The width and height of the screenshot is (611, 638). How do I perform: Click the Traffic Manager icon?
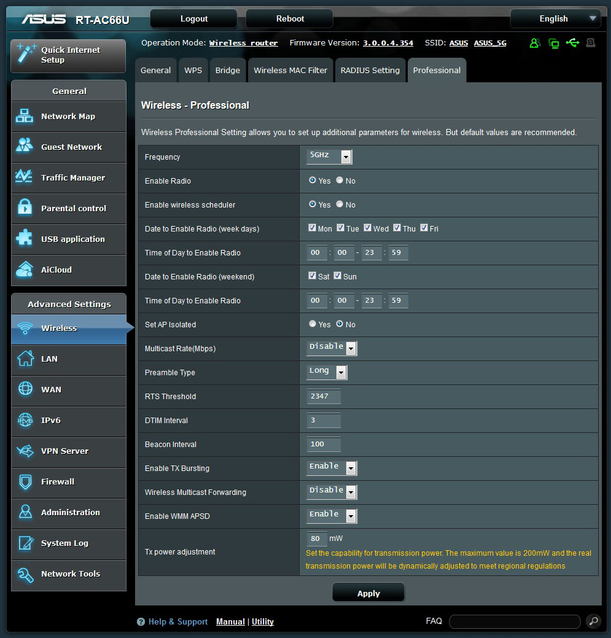(x=24, y=176)
